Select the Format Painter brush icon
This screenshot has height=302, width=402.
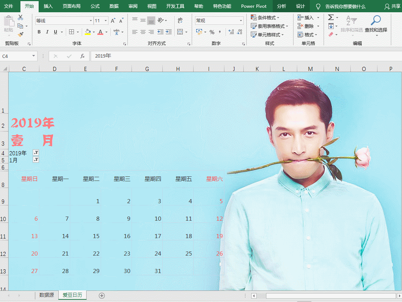click(20, 34)
